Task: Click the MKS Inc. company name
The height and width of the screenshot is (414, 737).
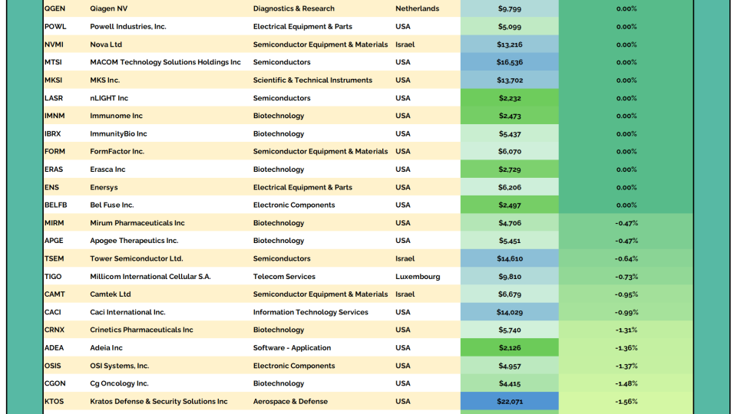Action: click(105, 80)
